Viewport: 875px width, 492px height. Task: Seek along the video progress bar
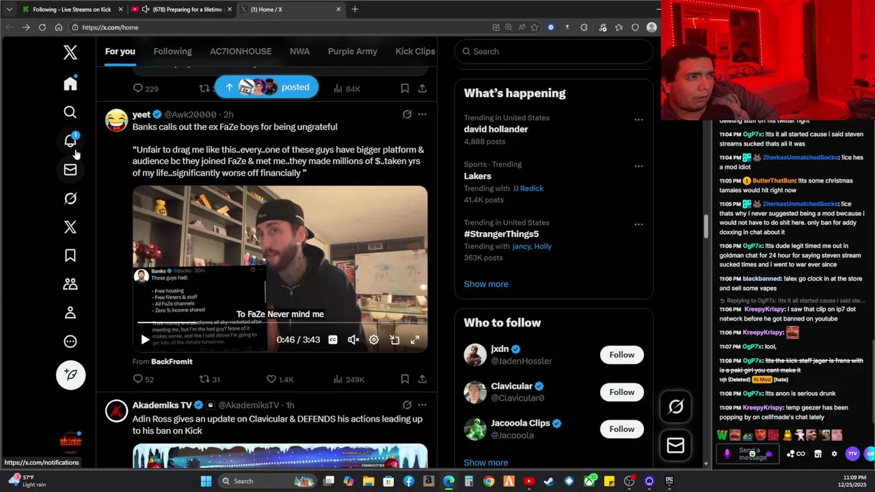(x=280, y=323)
